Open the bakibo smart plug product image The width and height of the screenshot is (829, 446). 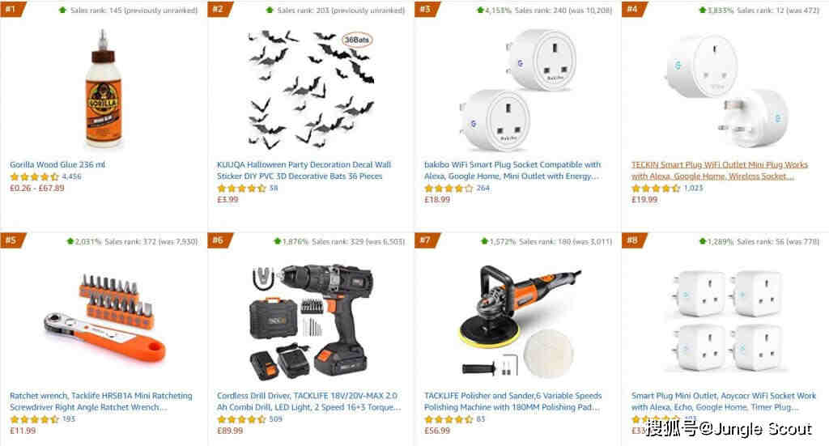pyautogui.click(x=518, y=89)
